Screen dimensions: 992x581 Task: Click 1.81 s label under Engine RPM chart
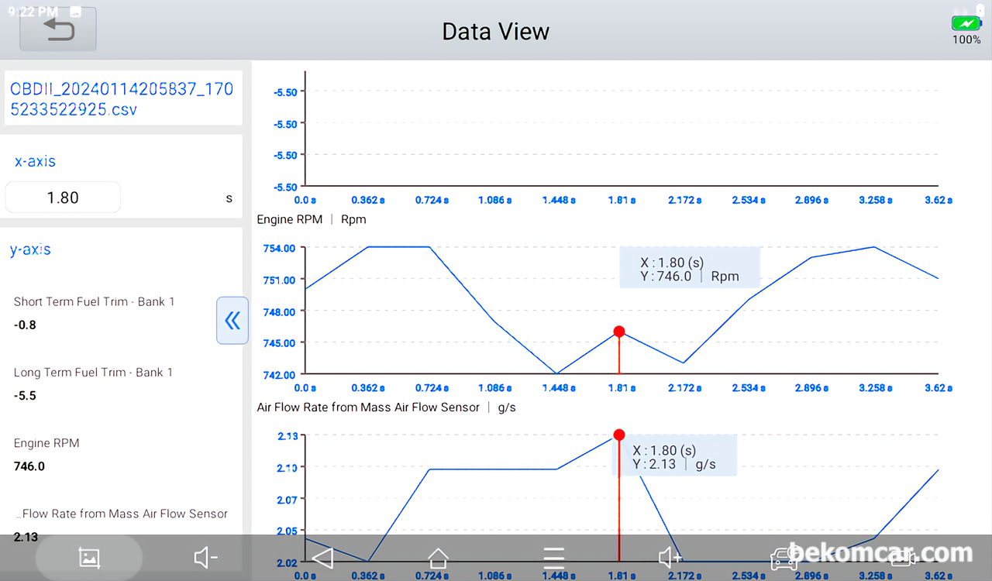(x=622, y=388)
